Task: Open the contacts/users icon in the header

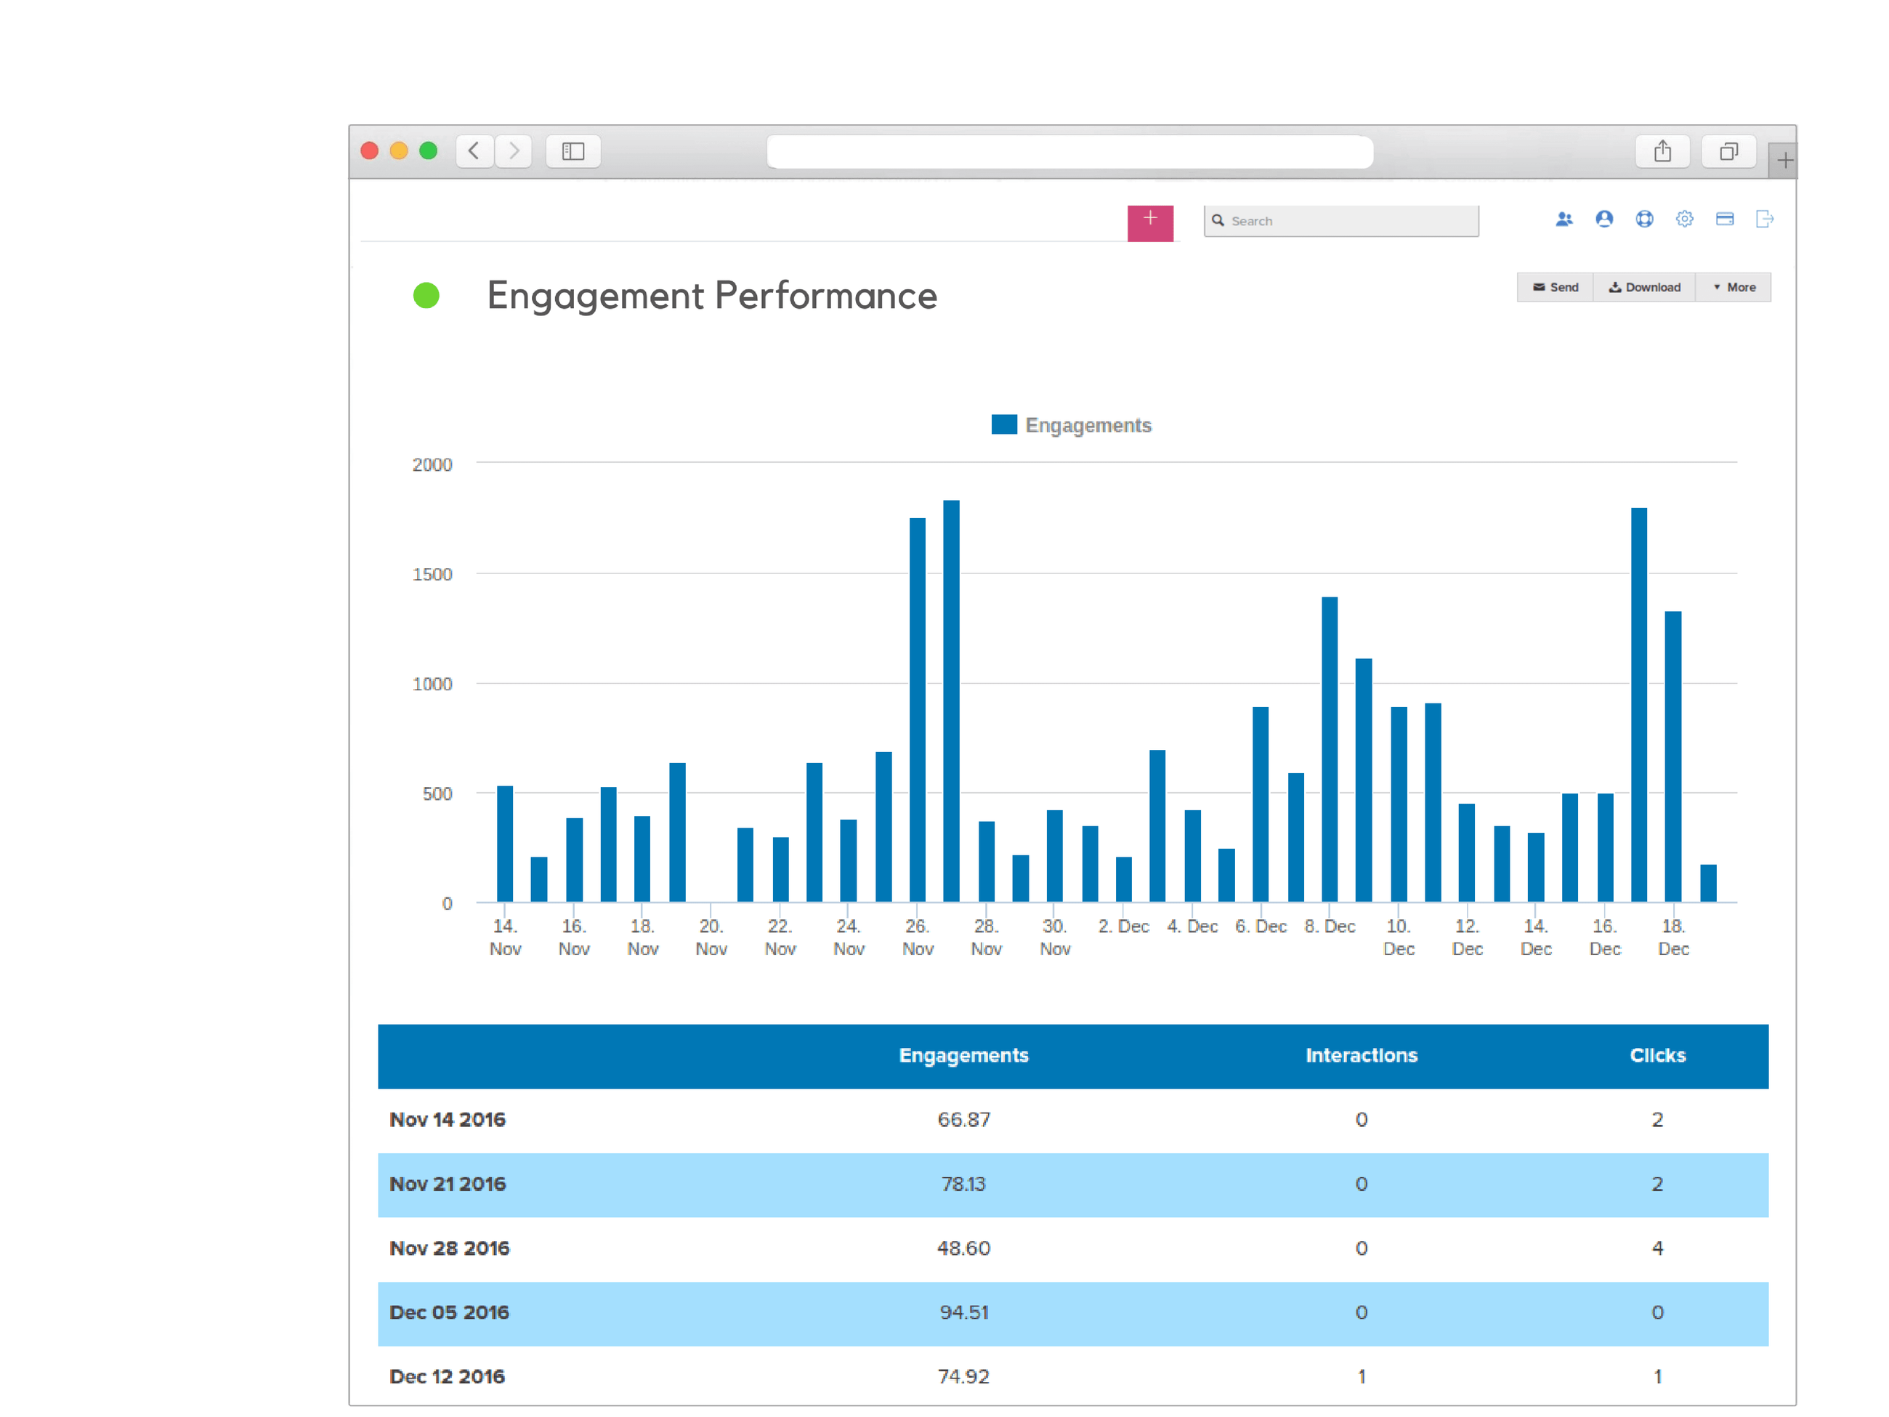Action: 1564,219
